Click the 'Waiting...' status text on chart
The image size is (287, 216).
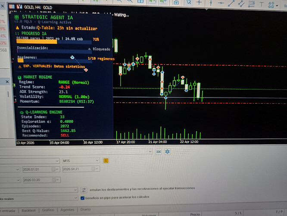(x=122, y=15)
